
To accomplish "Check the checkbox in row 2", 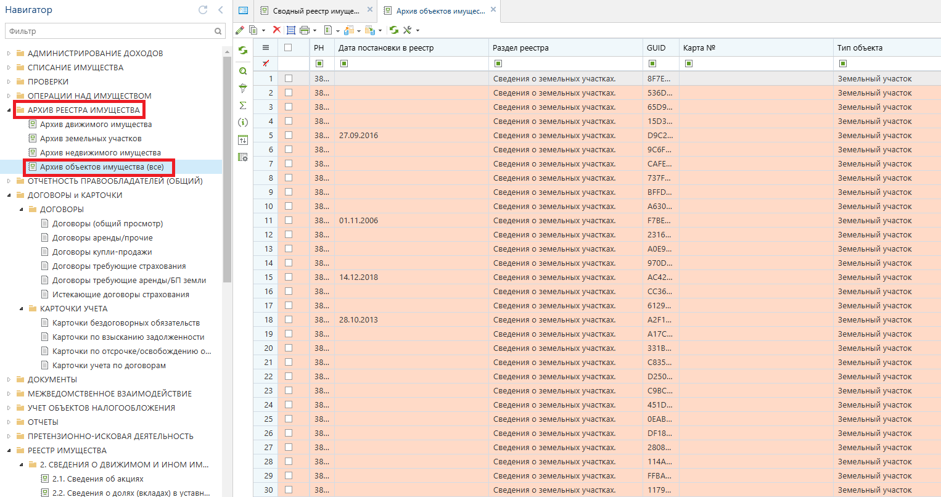I will 289,92.
